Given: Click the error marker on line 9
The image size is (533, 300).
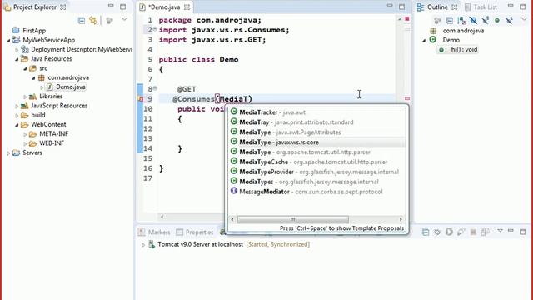Looking at the screenshot, I should click(140, 99).
